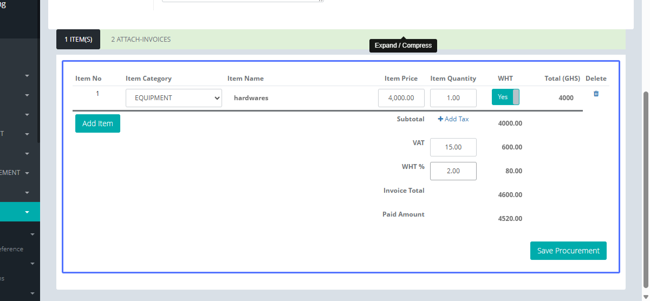Click the 'hardwares' item name
Image resolution: width=650 pixels, height=301 pixels.
point(251,98)
